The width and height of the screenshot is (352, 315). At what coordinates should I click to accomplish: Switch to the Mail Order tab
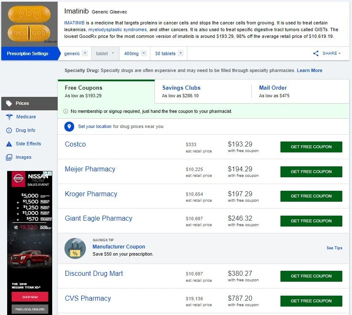click(x=300, y=92)
